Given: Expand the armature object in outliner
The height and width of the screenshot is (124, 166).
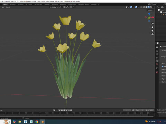Looking at the screenshot, I should tap(161, 14).
